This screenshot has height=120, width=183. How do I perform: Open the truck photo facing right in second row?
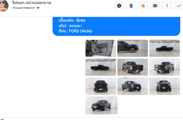click(x=101, y=67)
